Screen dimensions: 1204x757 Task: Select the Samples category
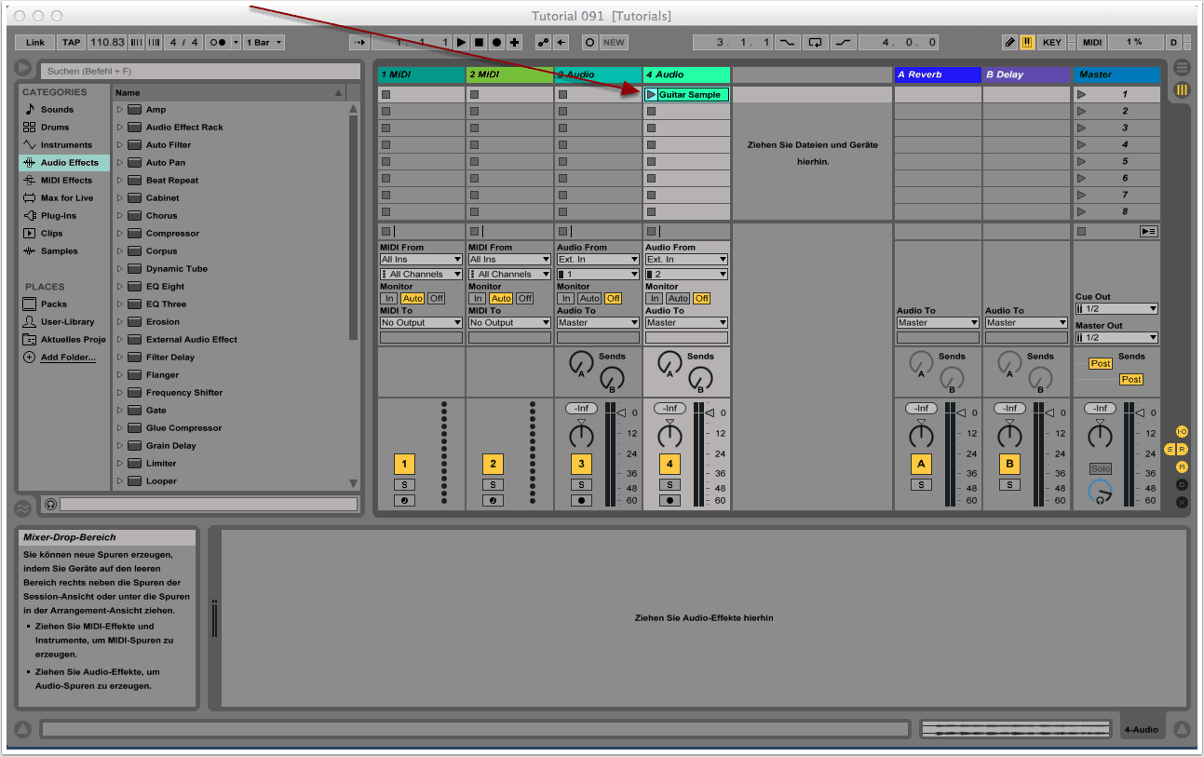(x=59, y=251)
